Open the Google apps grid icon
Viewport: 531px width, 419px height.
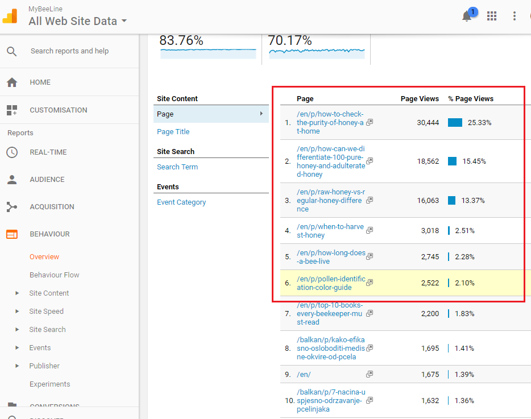[x=492, y=16]
